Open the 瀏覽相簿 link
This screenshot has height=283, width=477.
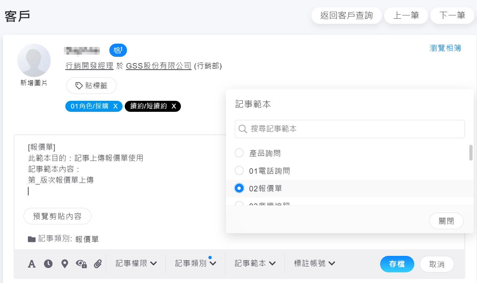(x=445, y=48)
